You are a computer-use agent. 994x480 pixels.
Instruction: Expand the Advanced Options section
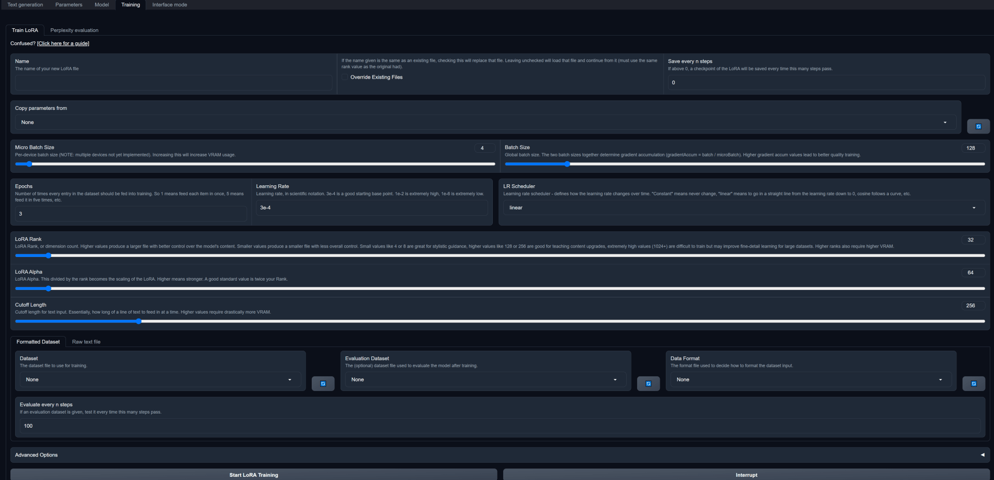(x=36, y=454)
